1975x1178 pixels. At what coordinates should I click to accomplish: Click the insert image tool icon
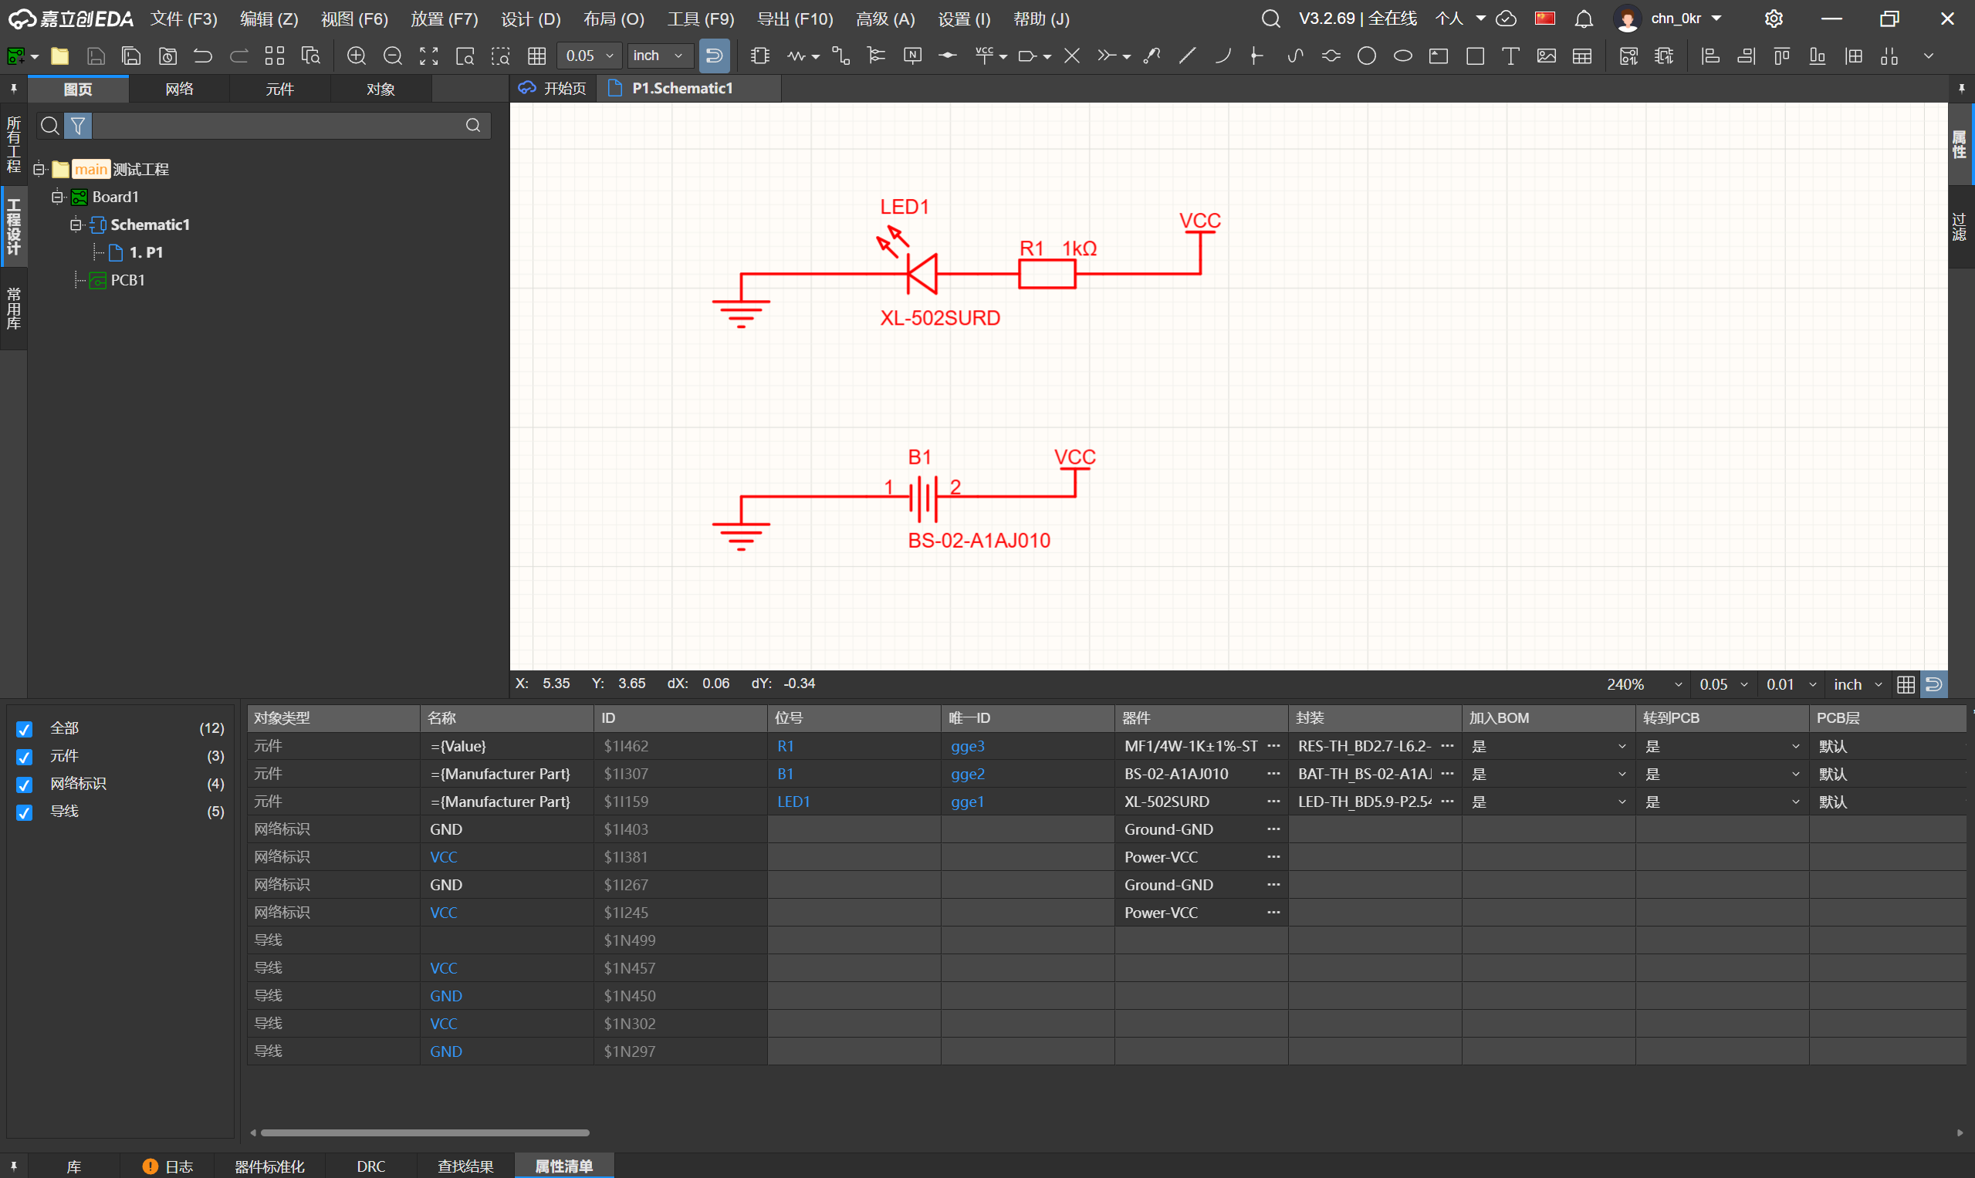pyautogui.click(x=1546, y=56)
